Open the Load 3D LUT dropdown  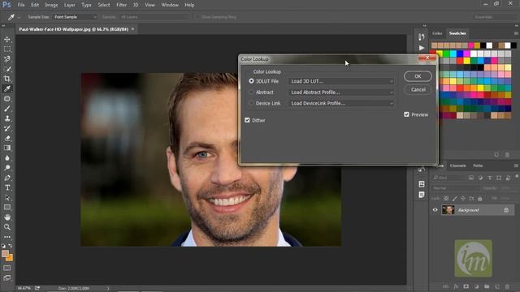pyautogui.click(x=341, y=81)
